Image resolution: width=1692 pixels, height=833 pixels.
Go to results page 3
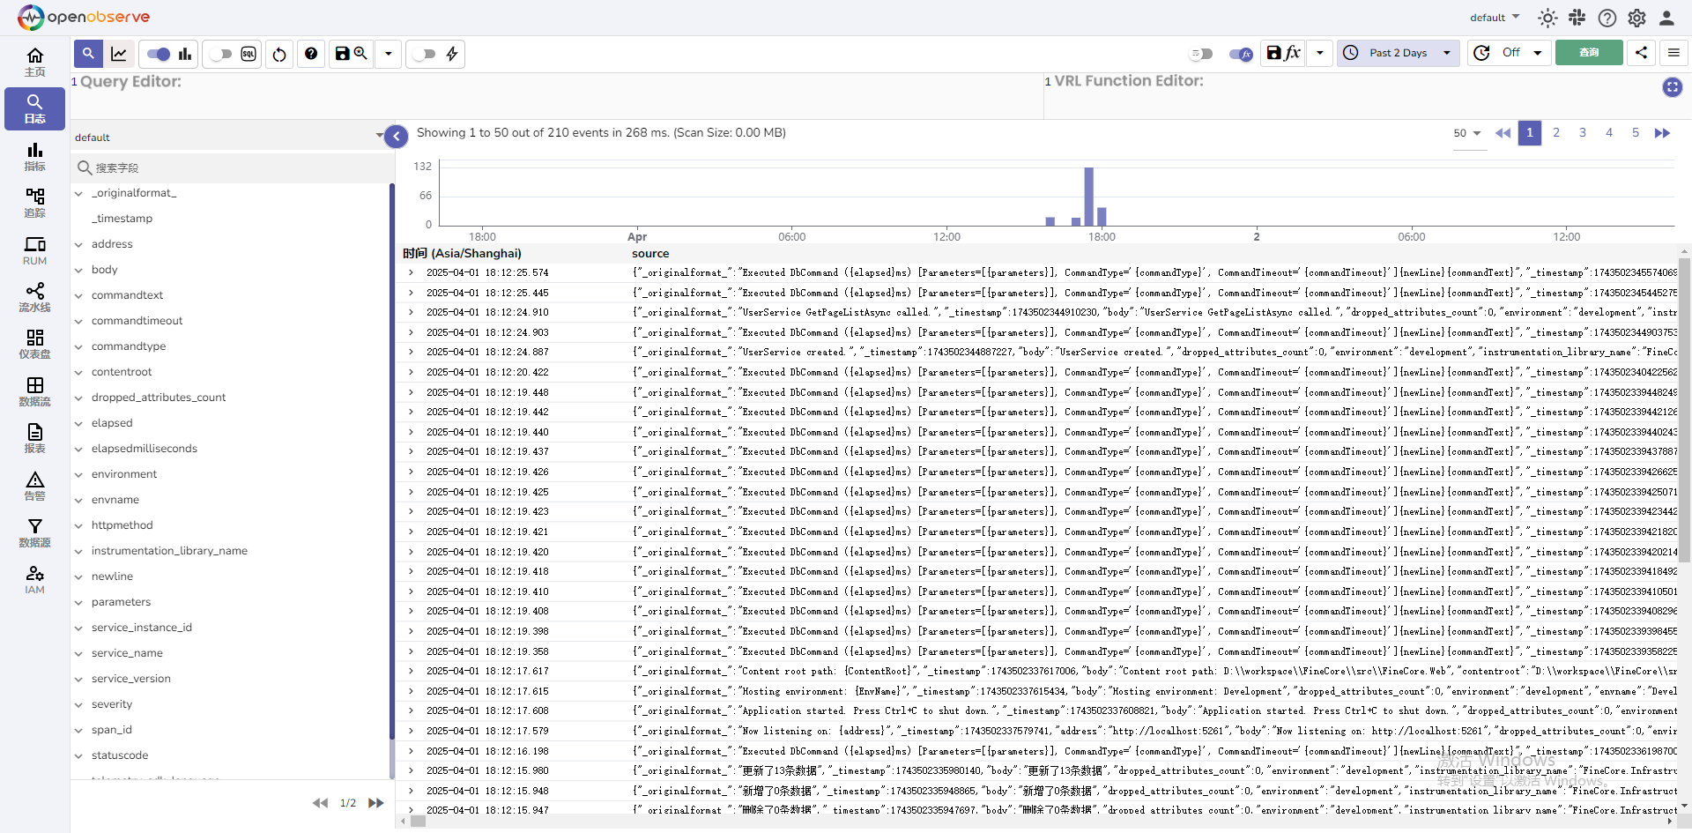tap(1582, 132)
